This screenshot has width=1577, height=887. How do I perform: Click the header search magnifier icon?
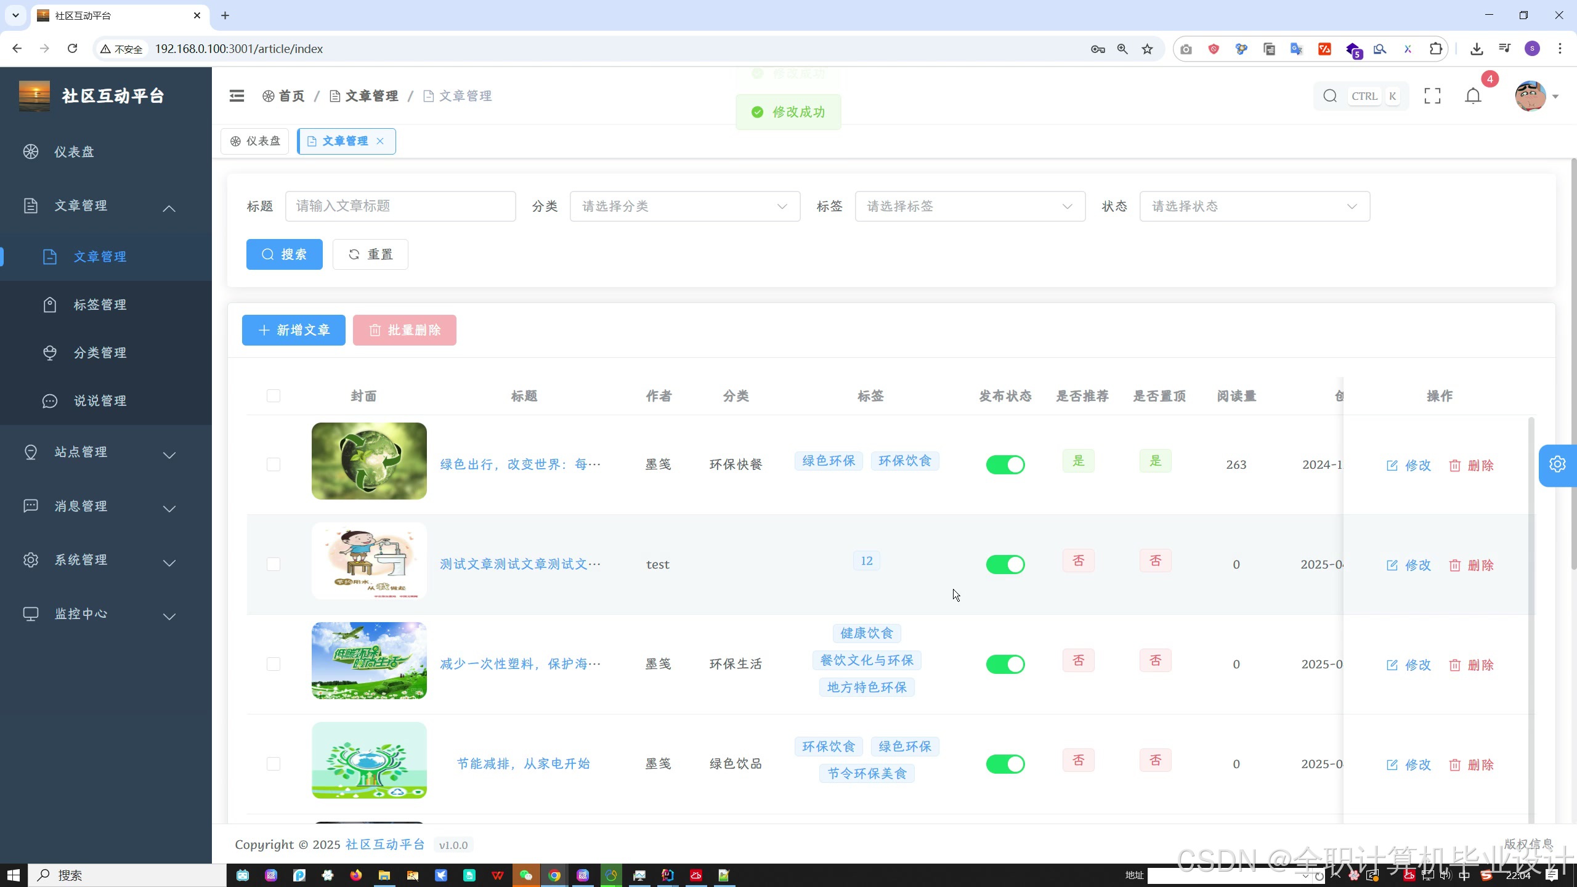pos(1330,96)
